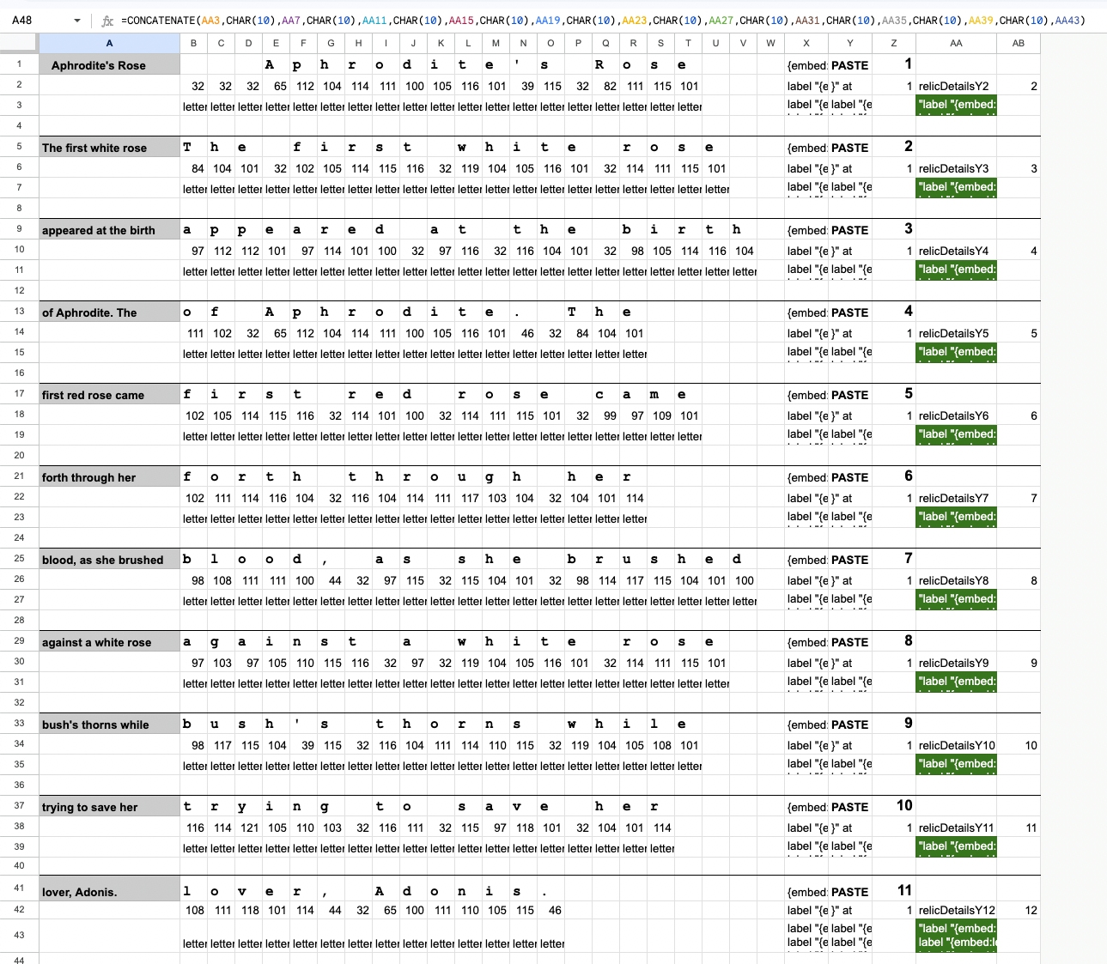Screen dimensions: 1107x964
Task: Click the green label cell in row 3
Action: (956, 106)
